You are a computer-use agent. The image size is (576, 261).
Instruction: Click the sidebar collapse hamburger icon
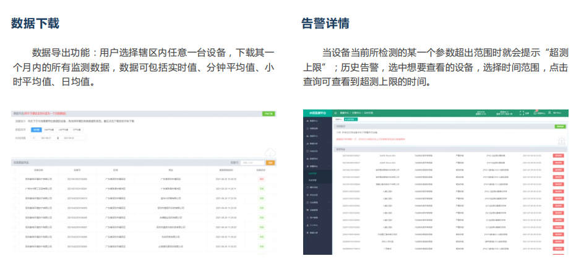335,113
